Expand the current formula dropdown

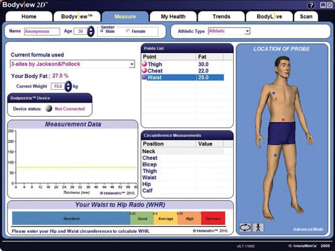point(132,64)
